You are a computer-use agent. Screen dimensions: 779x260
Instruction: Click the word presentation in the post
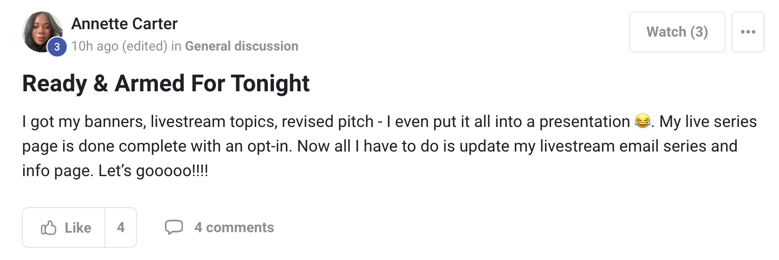[x=584, y=121]
